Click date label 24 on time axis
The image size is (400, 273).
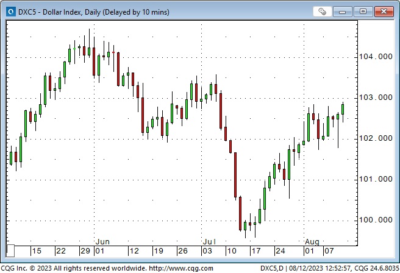click(x=280, y=251)
